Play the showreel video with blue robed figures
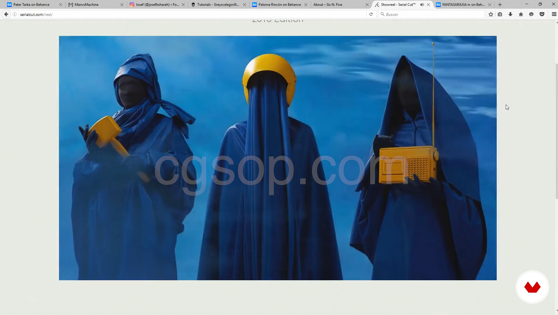558x315 pixels. tap(278, 158)
